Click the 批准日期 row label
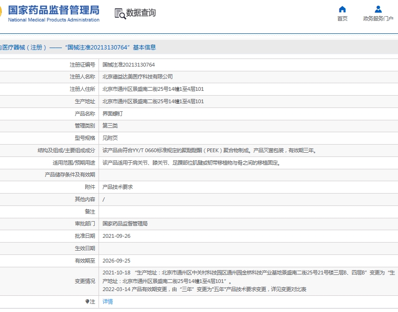The height and width of the screenshot is (312, 398). point(85,236)
